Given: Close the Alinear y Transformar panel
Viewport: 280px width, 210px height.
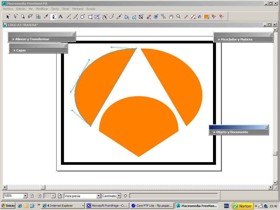Looking at the screenshot, I should click(x=73, y=34).
